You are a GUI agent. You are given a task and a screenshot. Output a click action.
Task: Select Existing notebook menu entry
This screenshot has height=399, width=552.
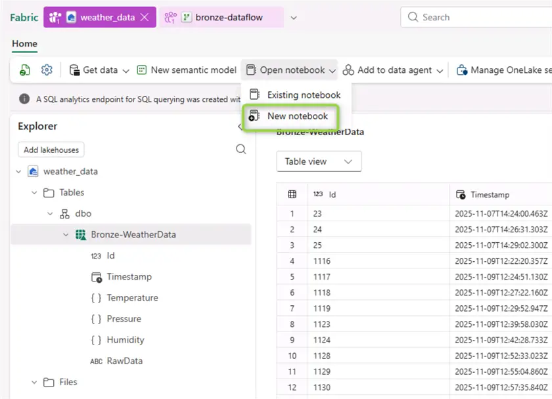tap(295, 95)
